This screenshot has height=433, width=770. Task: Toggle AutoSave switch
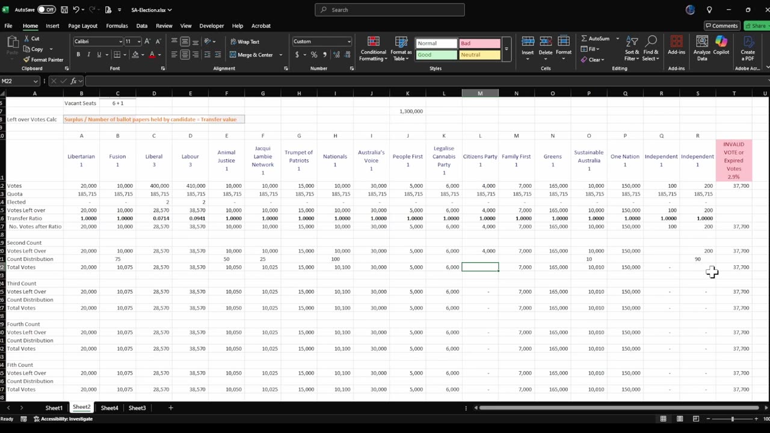46,10
